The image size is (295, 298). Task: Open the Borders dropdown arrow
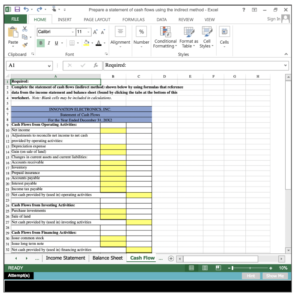[78, 43]
